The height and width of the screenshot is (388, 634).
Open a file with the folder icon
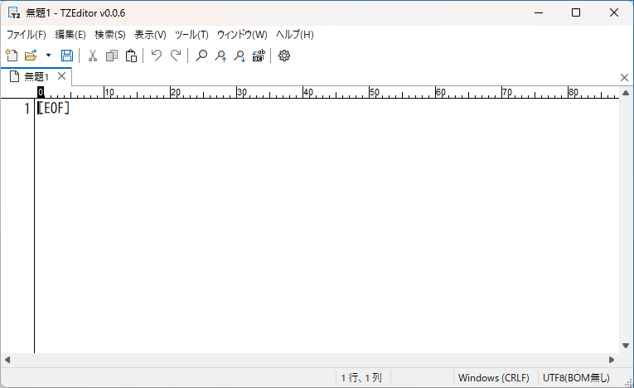[x=31, y=56]
